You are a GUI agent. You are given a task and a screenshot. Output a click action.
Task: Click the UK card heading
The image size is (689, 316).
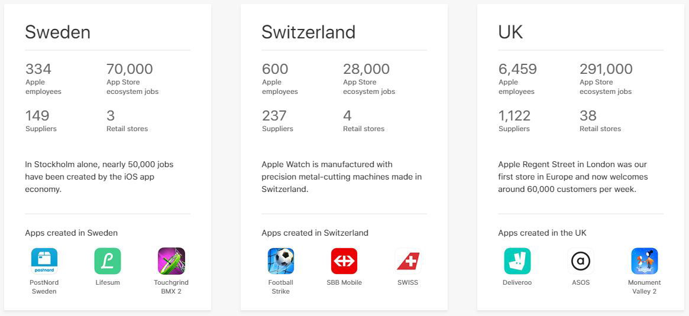click(510, 32)
